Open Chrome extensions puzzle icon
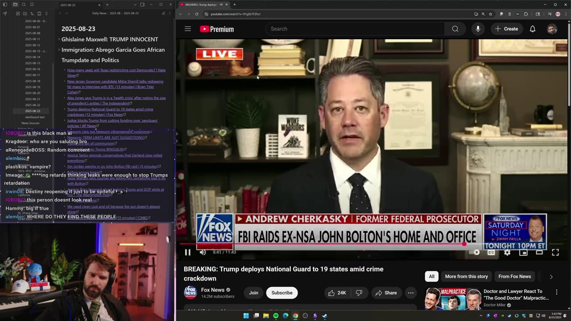 [x=526, y=14]
